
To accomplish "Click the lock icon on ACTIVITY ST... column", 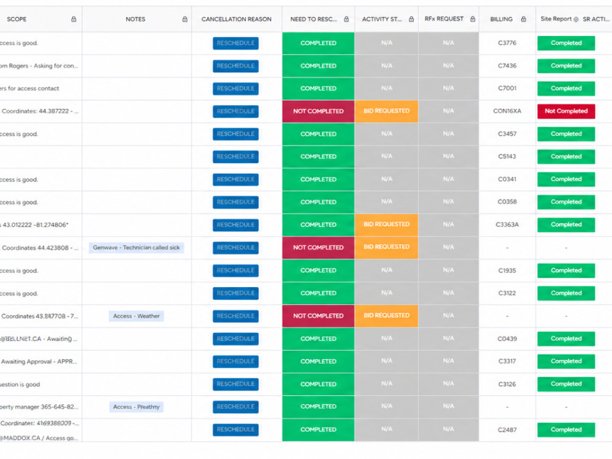I will tap(411, 19).
